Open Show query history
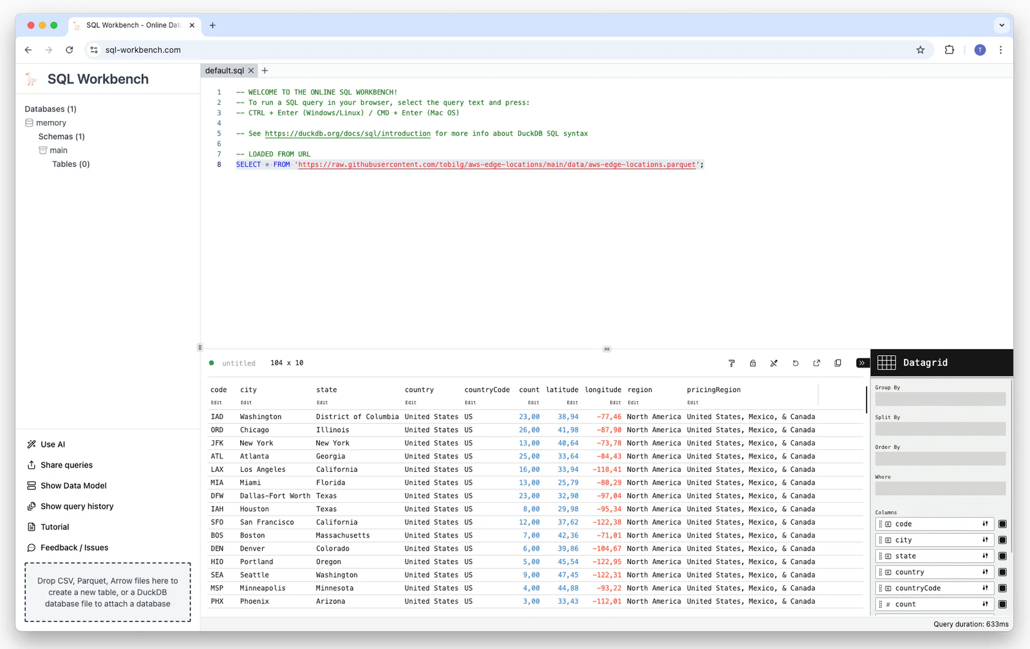Image resolution: width=1030 pixels, height=649 pixels. pos(70,506)
